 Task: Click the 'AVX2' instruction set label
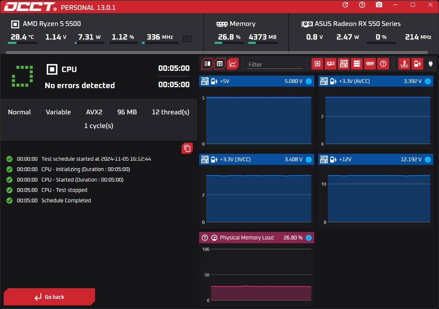[x=94, y=112]
